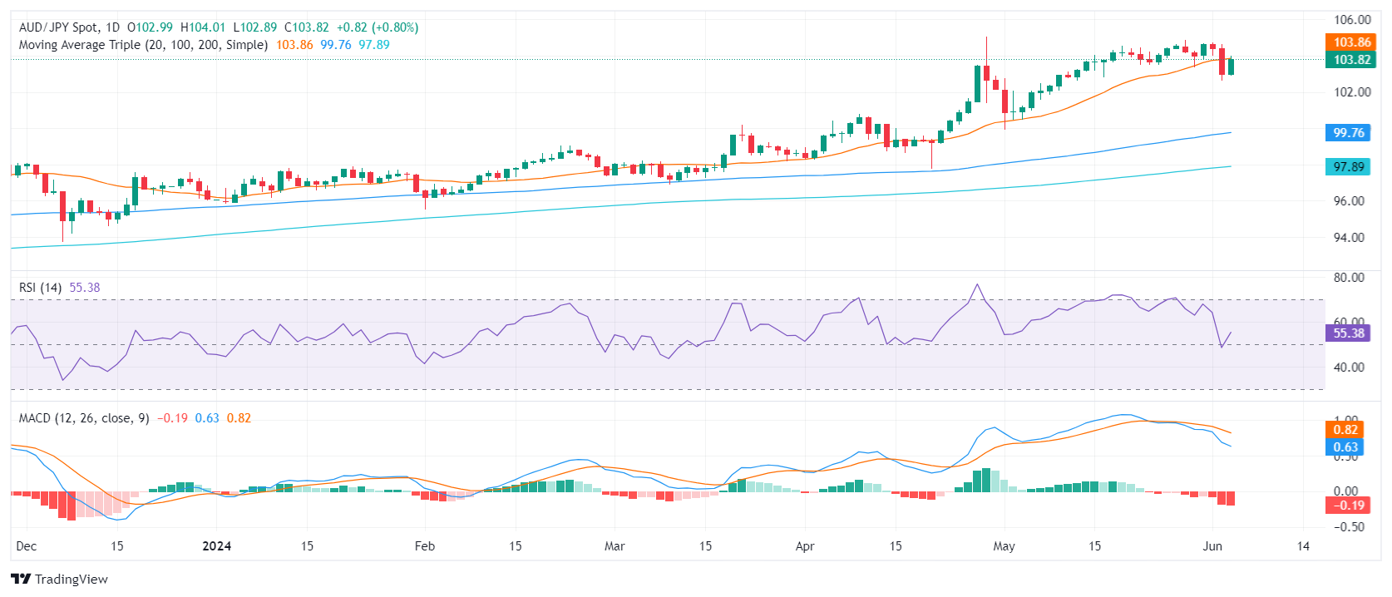Click the MACD (12, 26, close, 9) label

pos(84,418)
